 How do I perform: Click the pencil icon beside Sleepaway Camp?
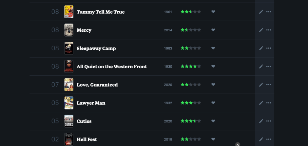pos(261,48)
